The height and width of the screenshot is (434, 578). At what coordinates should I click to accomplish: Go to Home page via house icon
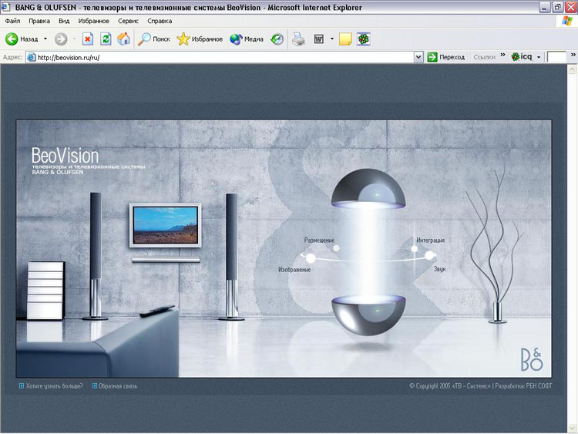123,39
